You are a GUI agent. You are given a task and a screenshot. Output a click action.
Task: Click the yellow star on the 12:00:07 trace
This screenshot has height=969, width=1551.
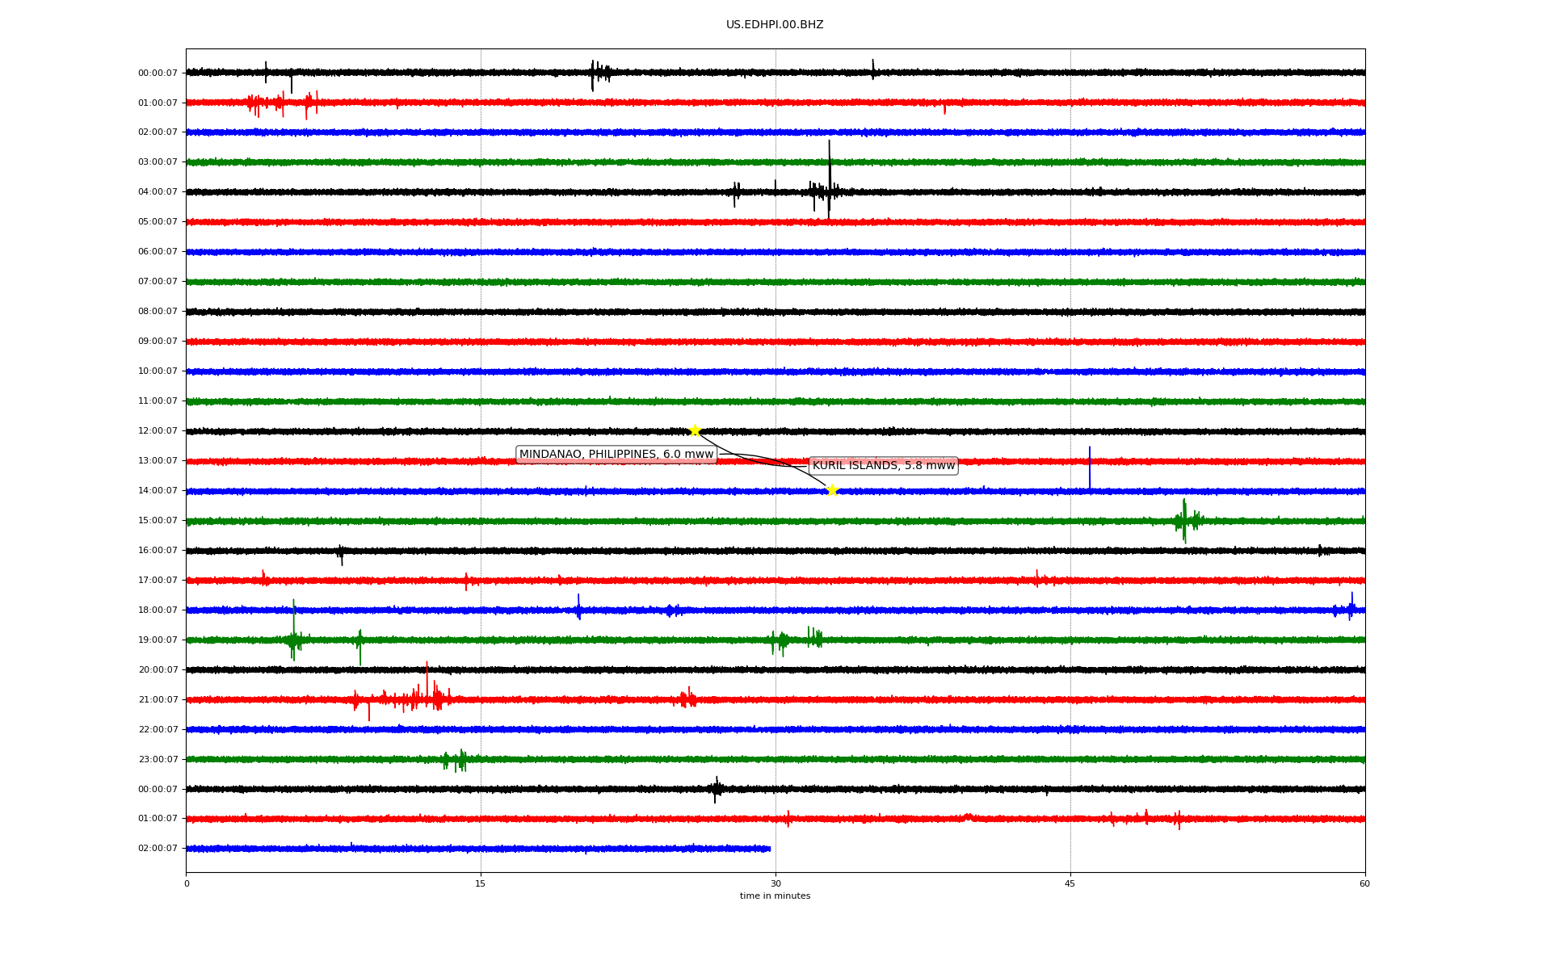694,430
